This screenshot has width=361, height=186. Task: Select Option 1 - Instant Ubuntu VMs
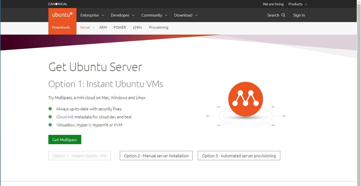pyautogui.click(x=79, y=156)
